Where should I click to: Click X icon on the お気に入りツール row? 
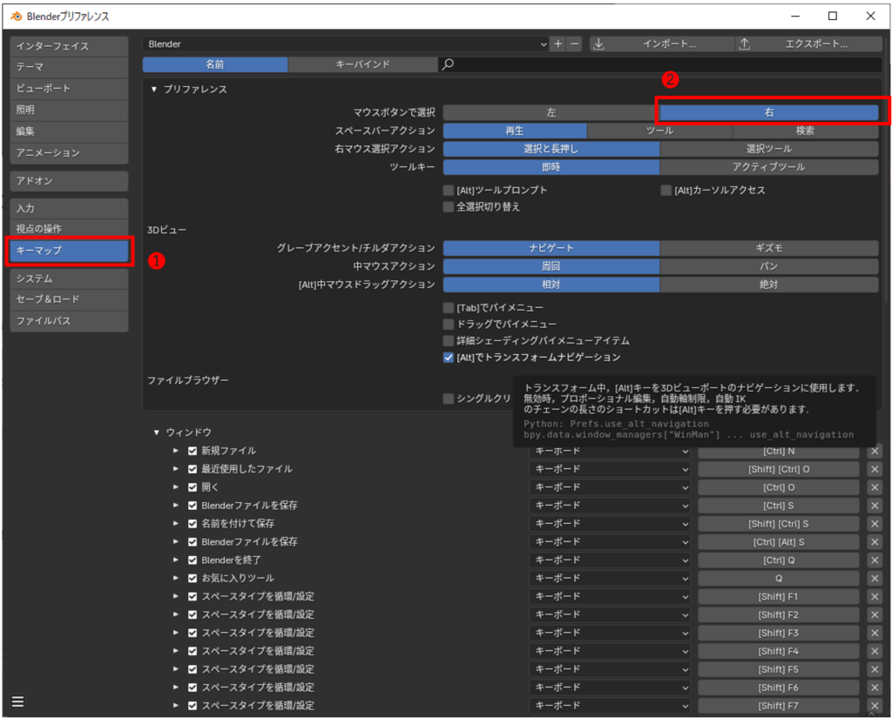[875, 579]
